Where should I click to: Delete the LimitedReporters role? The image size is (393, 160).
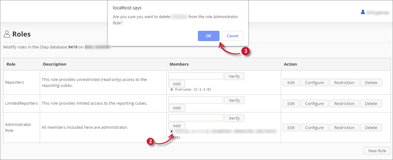pos(371,103)
